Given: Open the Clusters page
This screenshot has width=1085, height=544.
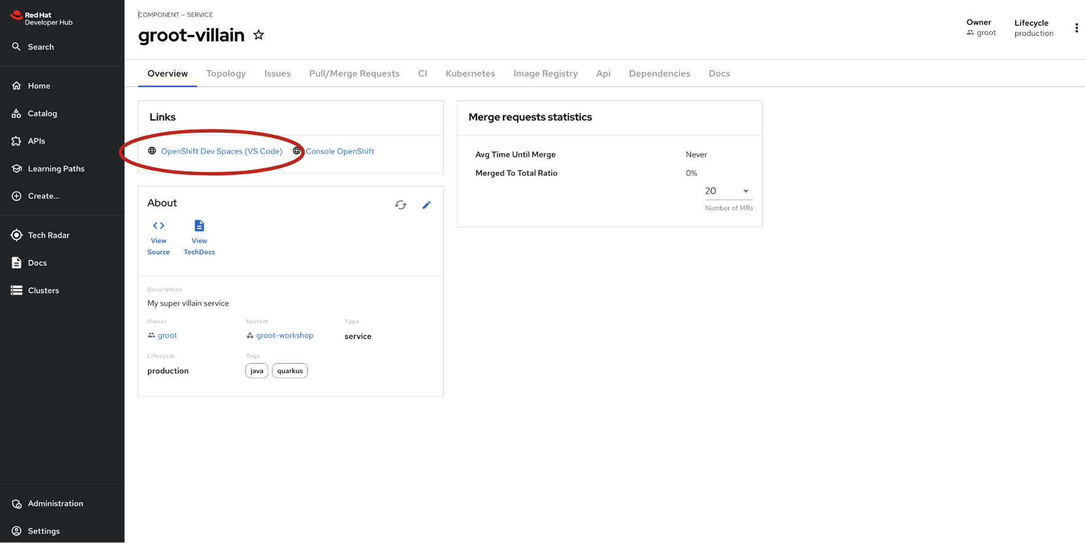Looking at the screenshot, I should click(x=35, y=290).
